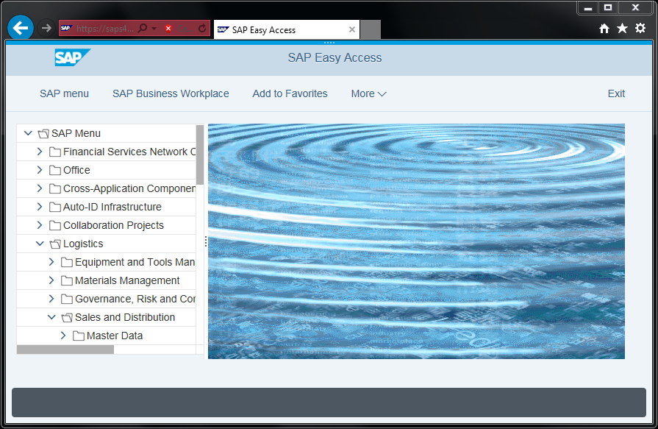
Task: Click the red X security icon in address bar
Action: [x=168, y=28]
